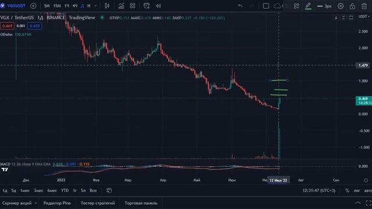Set date range to Все
The height and width of the screenshot is (209, 372).
pyautogui.click(x=93, y=190)
